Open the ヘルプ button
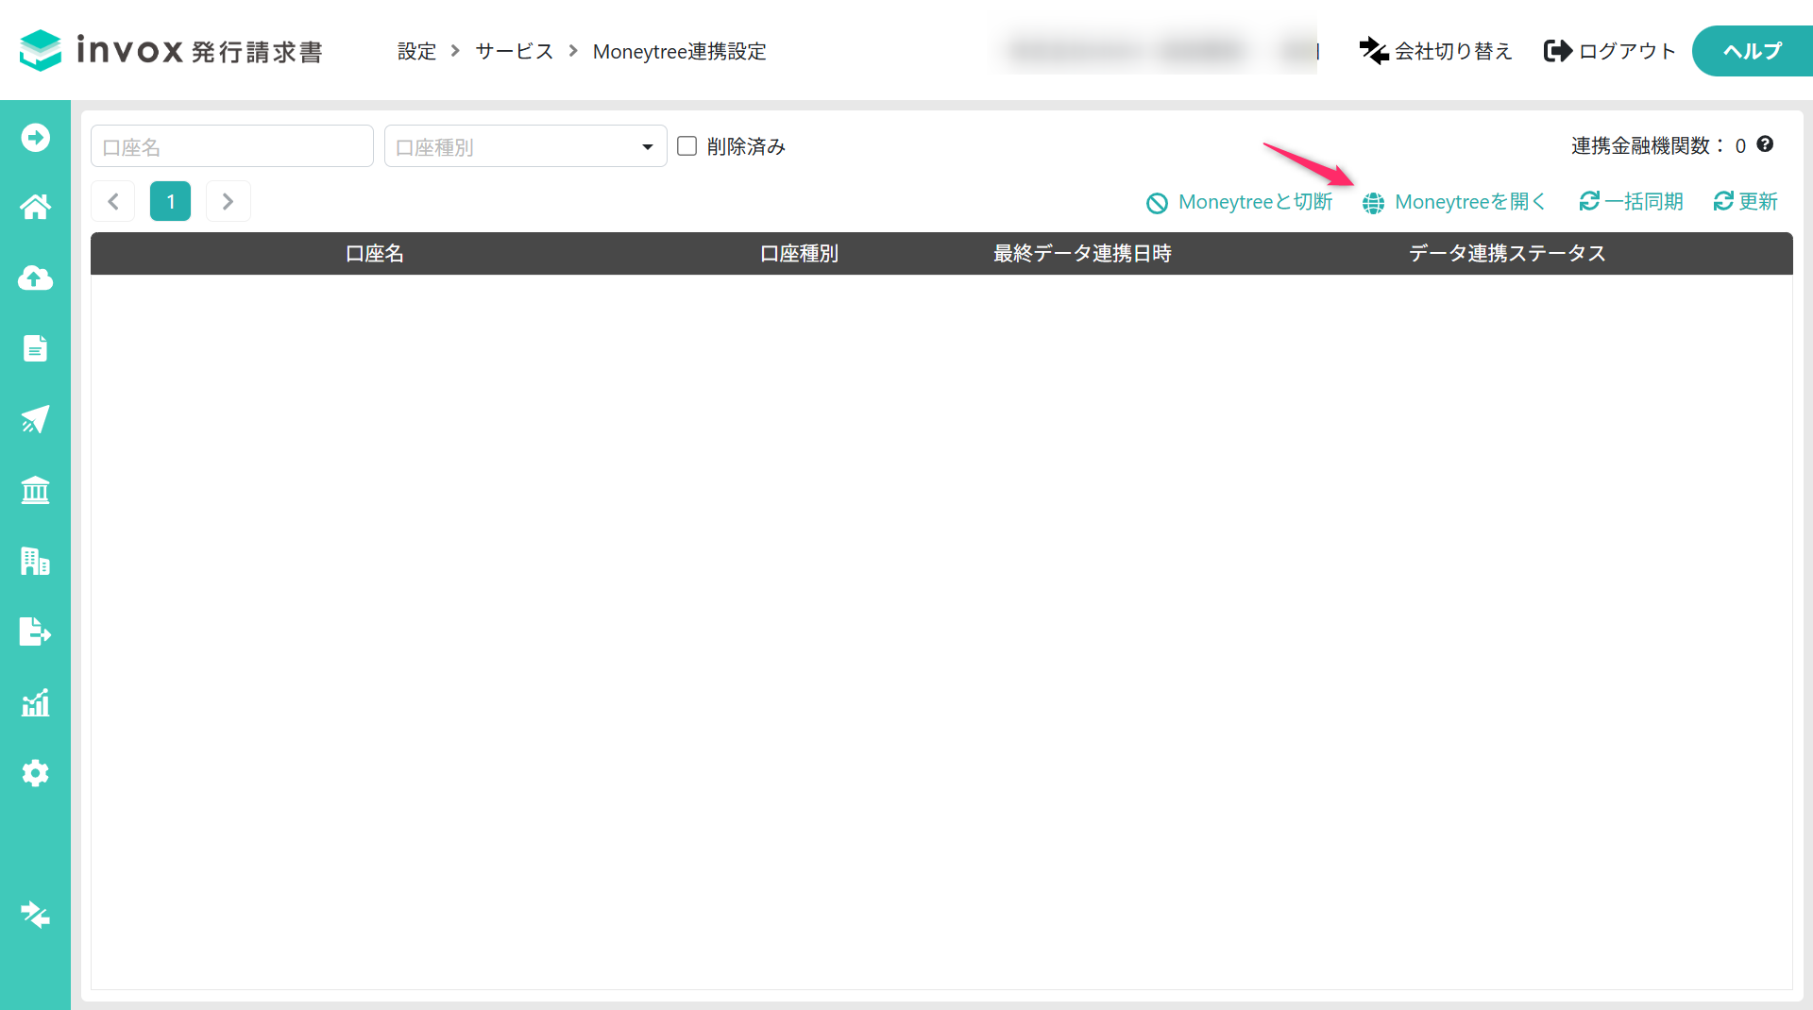The height and width of the screenshot is (1010, 1813). pyautogui.click(x=1753, y=51)
